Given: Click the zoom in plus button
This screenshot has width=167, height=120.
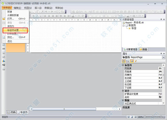Looking at the screenshot, I should pos(161,117).
